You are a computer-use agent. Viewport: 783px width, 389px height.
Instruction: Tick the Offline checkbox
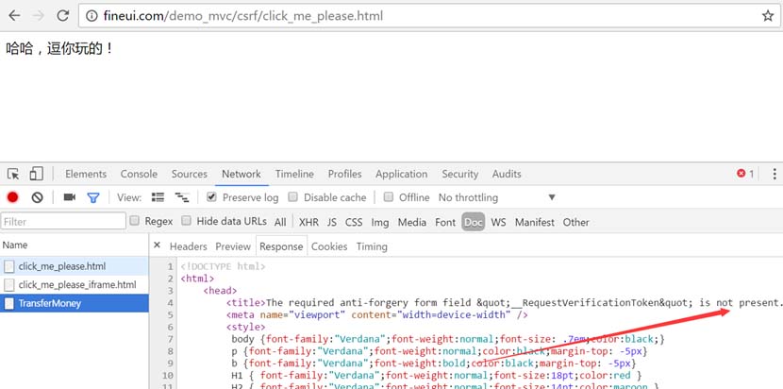click(x=389, y=197)
